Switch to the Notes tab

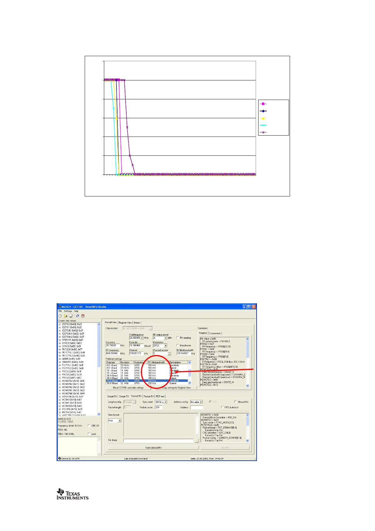pos(137,323)
